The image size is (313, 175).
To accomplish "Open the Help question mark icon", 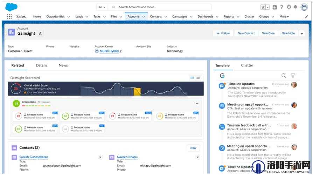I will 281,7.
